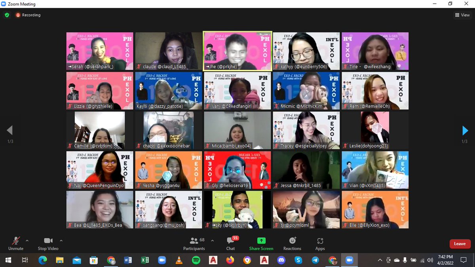Select Leslie(dohjoong21) video tile

pyautogui.click(x=375, y=130)
